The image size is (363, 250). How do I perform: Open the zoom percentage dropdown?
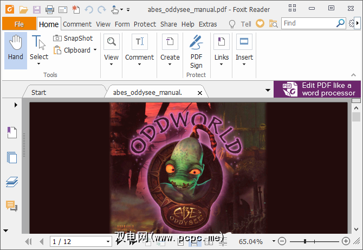point(274,241)
